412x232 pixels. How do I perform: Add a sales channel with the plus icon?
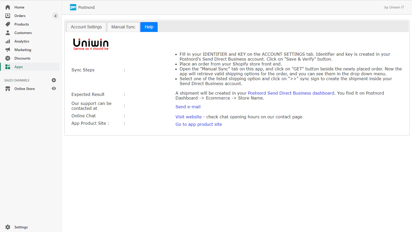(x=54, y=80)
